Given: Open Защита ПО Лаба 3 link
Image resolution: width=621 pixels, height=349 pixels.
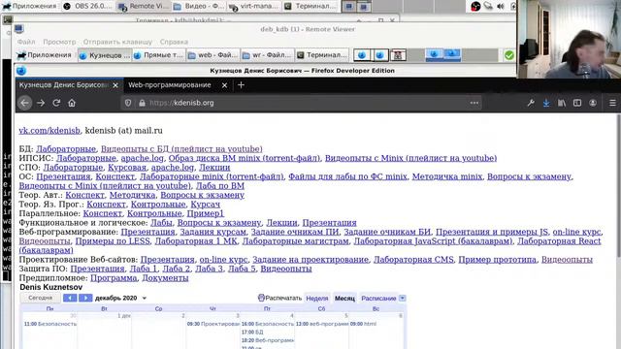Looking at the screenshot, I should point(209,269).
